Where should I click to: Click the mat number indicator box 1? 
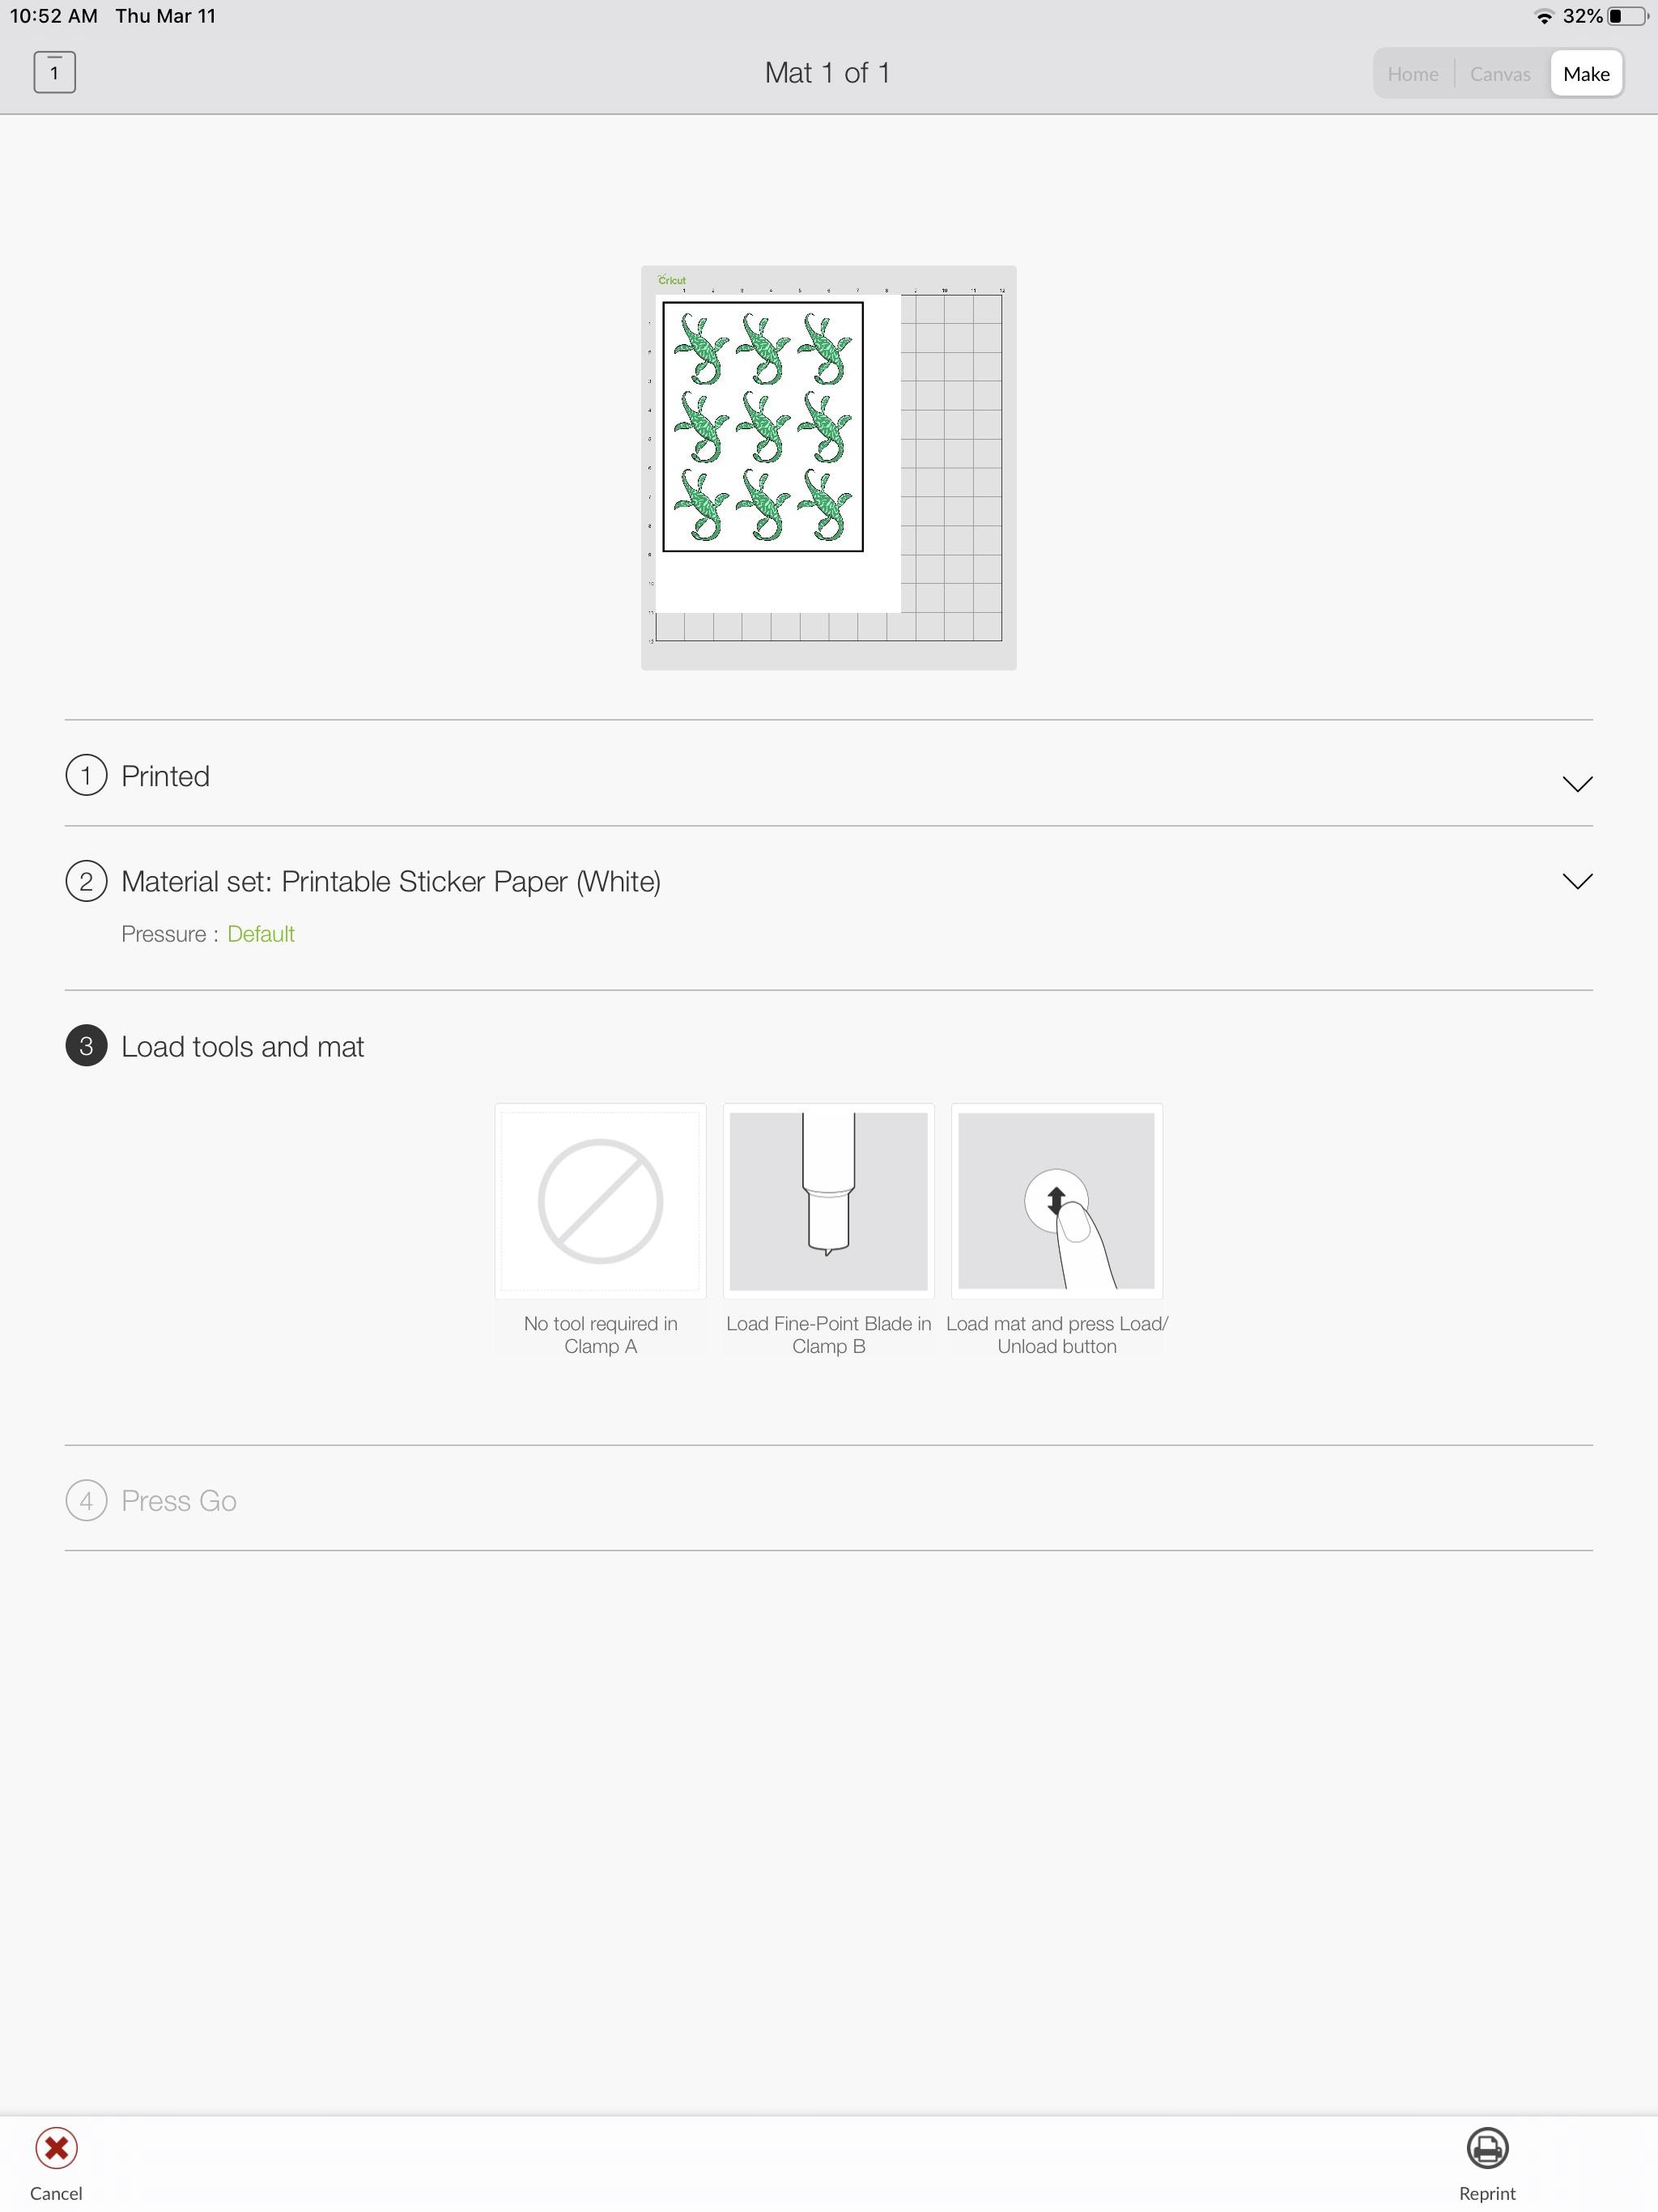[x=53, y=71]
